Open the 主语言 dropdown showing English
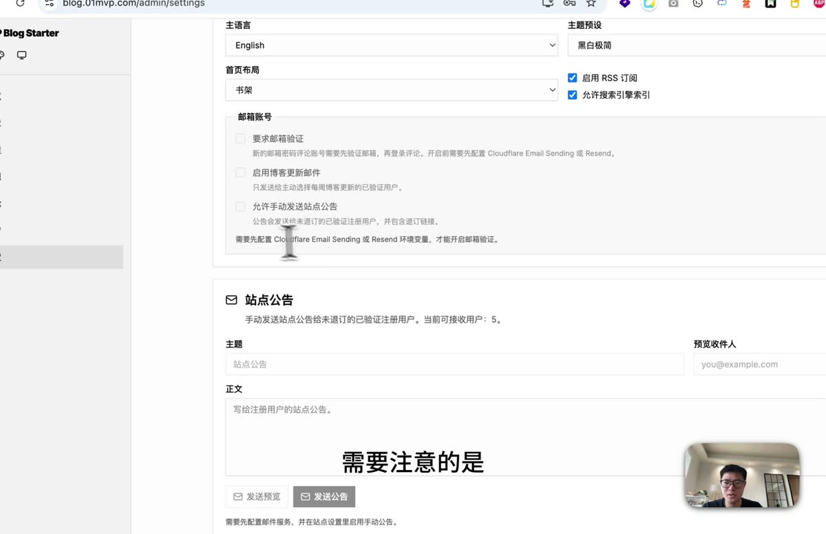The width and height of the screenshot is (826, 534). (392, 45)
